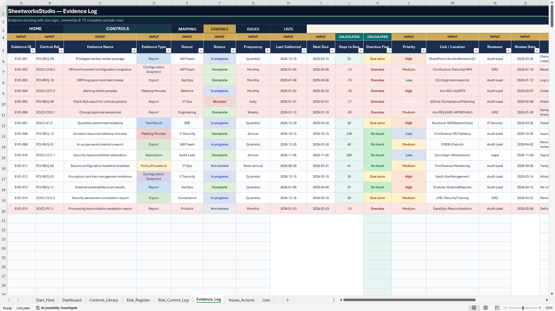Click the vertical scrollbar thumb

coord(552,16)
